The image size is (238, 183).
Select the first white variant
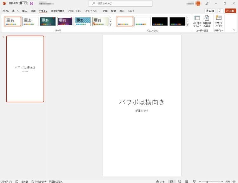125,21
